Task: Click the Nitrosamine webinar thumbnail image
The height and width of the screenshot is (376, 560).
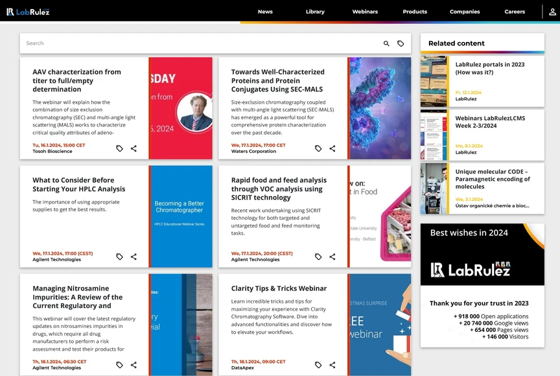Action: pyautogui.click(x=181, y=325)
